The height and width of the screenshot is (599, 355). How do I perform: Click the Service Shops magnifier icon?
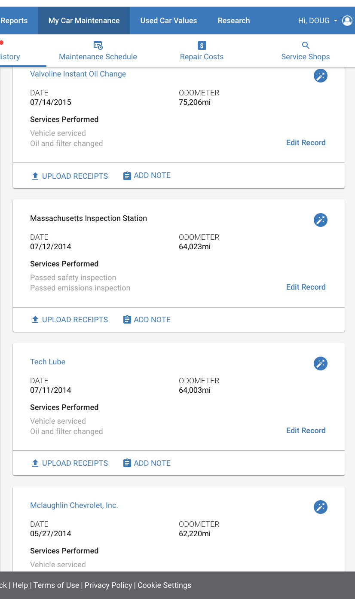tap(306, 46)
